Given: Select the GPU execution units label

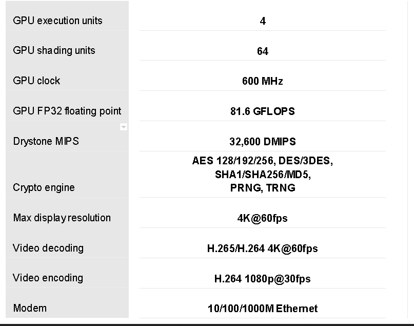Looking at the screenshot, I should click(x=57, y=21).
